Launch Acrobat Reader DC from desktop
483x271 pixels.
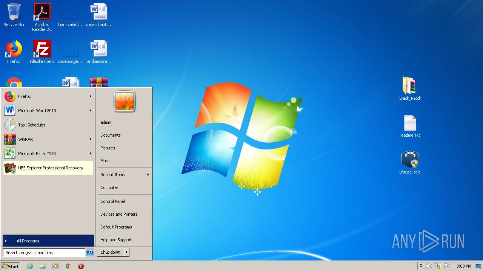pyautogui.click(x=42, y=17)
